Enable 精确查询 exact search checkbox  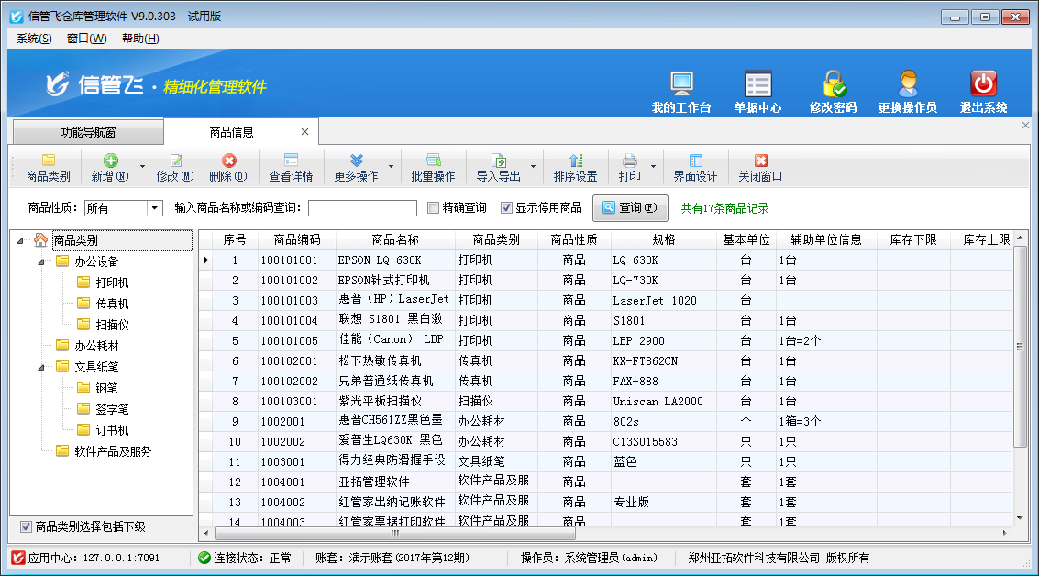435,208
